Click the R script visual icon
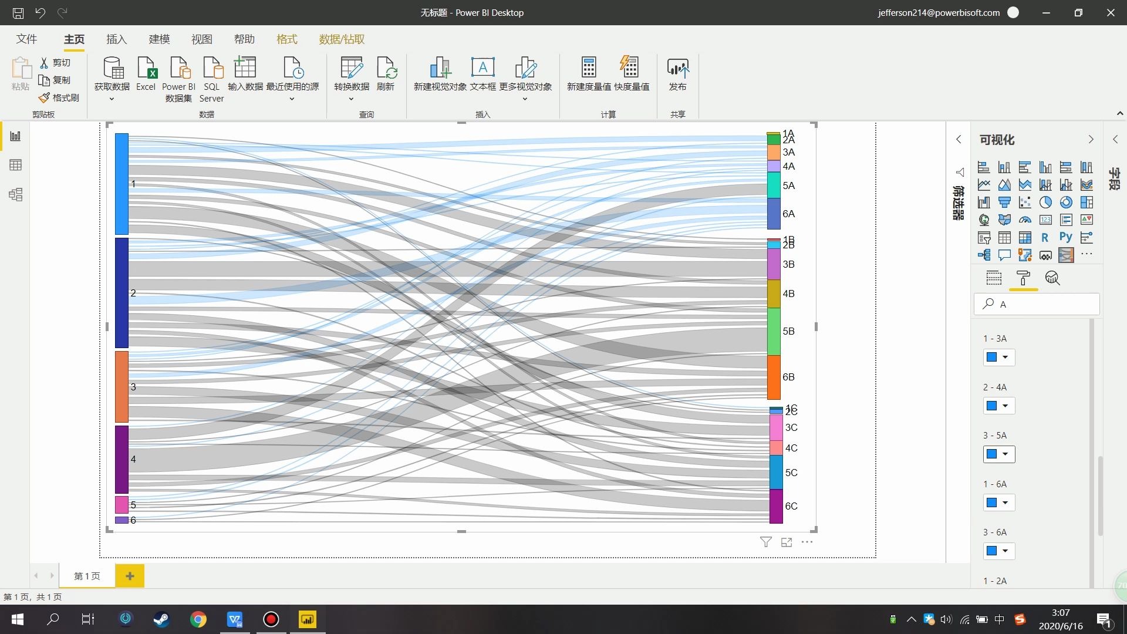1127x634 pixels. tap(1045, 237)
